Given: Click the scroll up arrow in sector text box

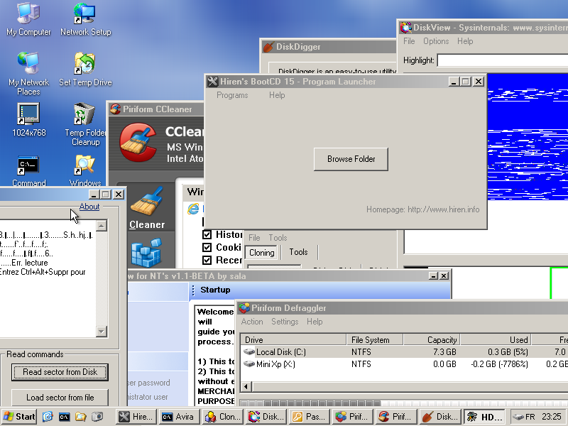Looking at the screenshot, I should pos(102,226).
